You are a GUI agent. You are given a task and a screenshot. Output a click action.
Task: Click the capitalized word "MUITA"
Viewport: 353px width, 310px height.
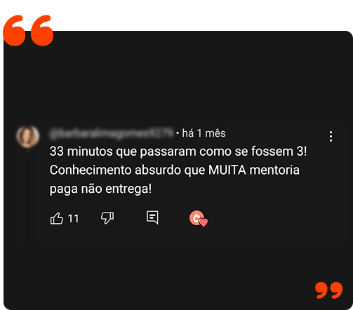point(227,170)
